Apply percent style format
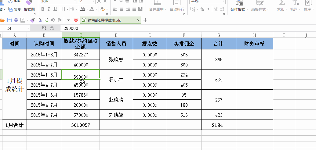This screenshot has width=316, height=150. coord(202,9)
